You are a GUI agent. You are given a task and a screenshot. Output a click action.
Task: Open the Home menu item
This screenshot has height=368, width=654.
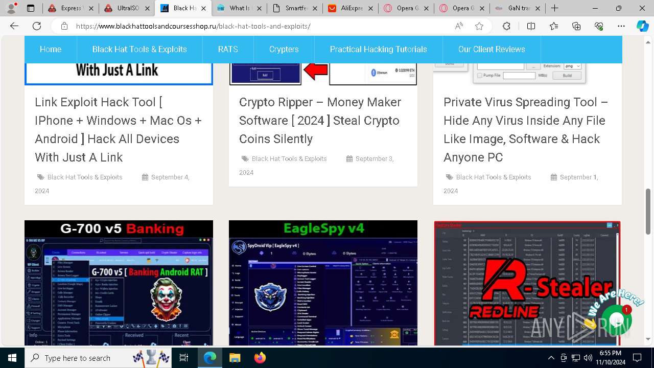pos(51,50)
